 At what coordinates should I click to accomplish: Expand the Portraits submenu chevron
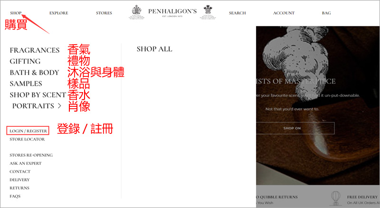pyautogui.click(x=59, y=106)
